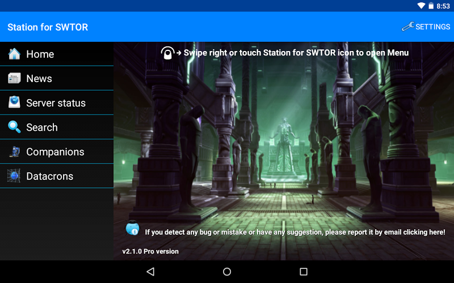Check Server status page
Image resolution: width=454 pixels, height=283 pixels.
57,103
